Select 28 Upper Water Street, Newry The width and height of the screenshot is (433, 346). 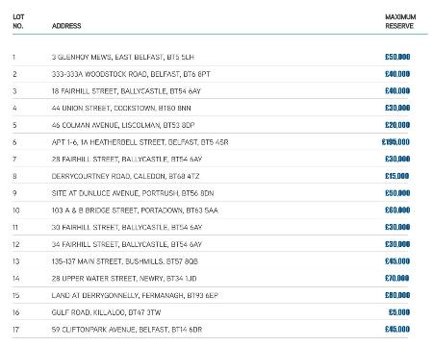[x=124, y=278]
